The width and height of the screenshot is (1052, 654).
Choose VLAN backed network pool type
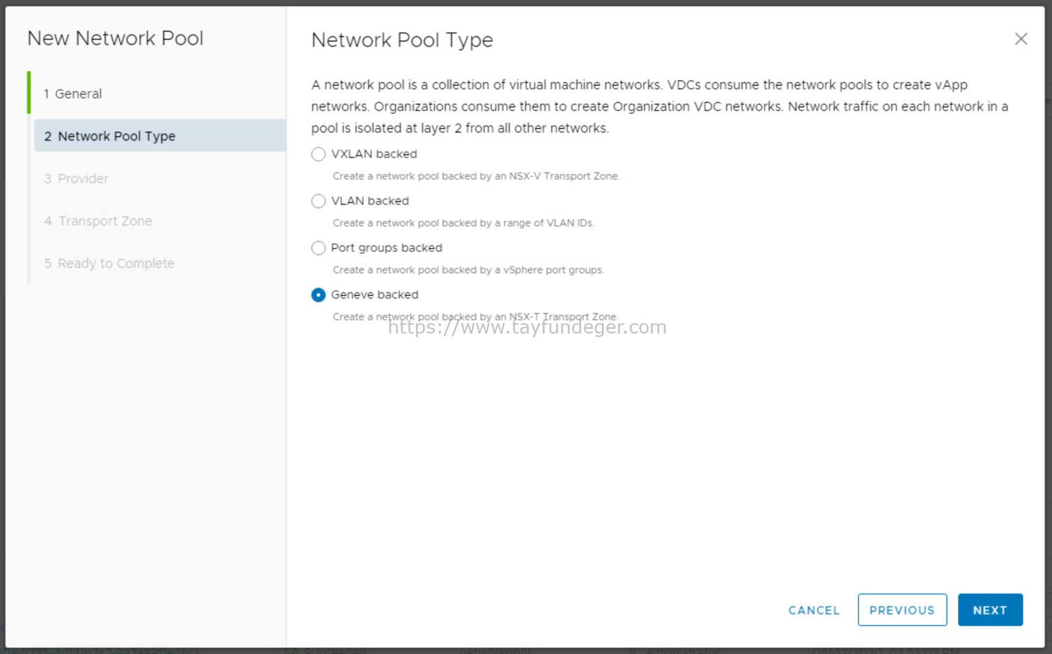(318, 201)
